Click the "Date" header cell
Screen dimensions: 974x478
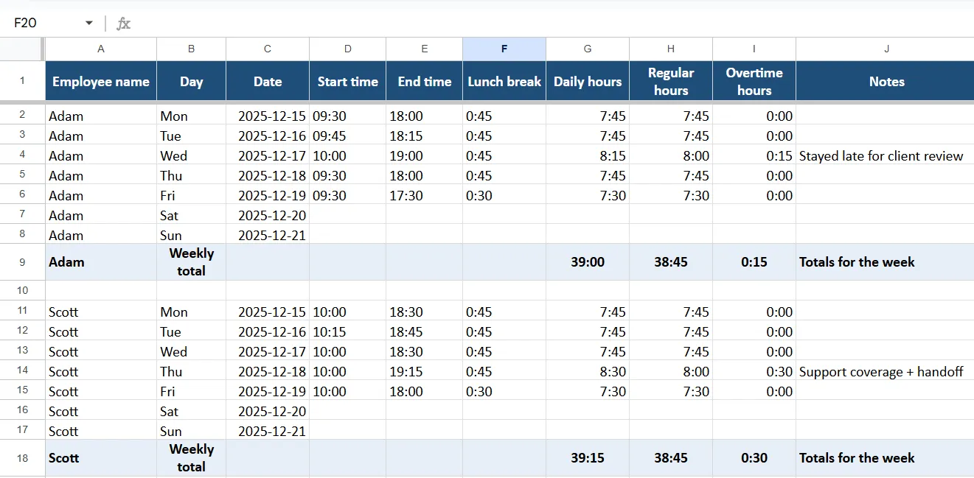pyautogui.click(x=268, y=81)
